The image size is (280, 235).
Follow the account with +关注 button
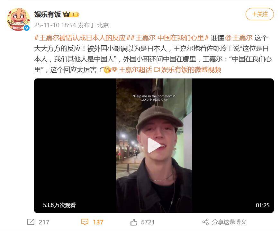pos(260,14)
